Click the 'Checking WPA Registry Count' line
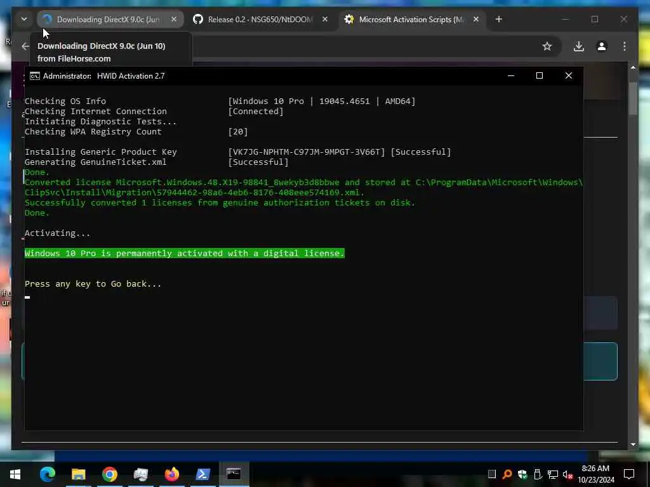 coord(93,132)
